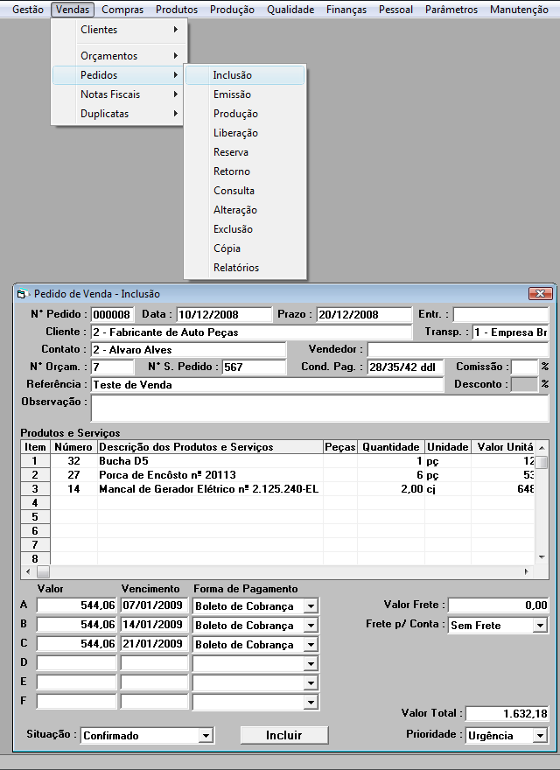Open the Qualidade menu
Screen dimensions: 560x770
290,10
